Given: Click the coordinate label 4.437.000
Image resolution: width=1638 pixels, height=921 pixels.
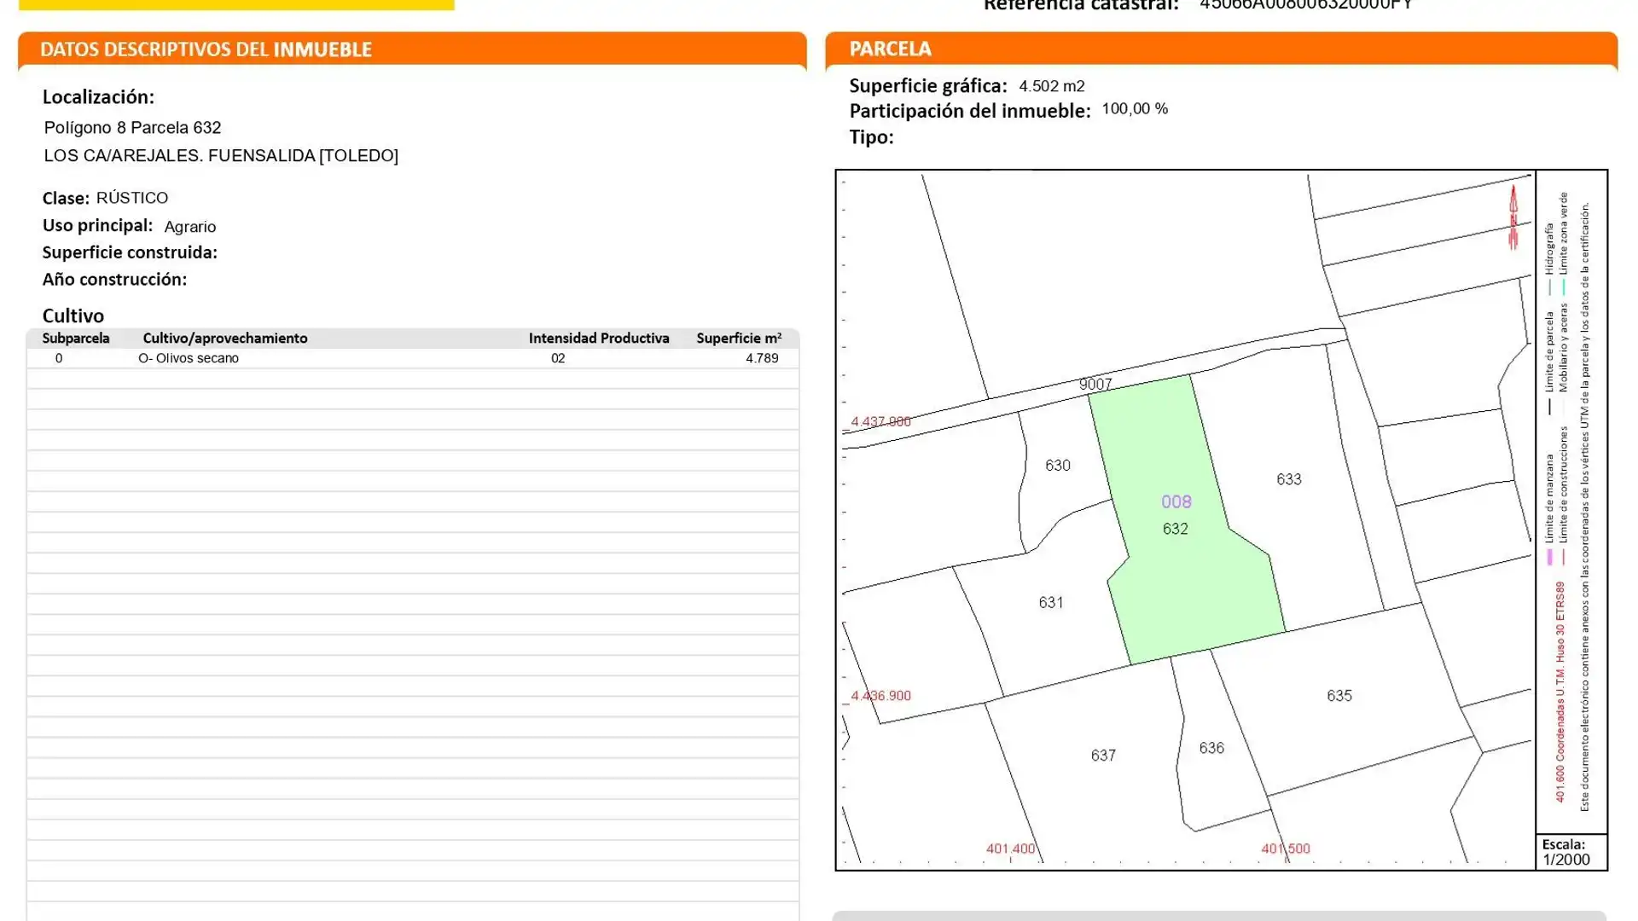Looking at the screenshot, I should 881,420.
